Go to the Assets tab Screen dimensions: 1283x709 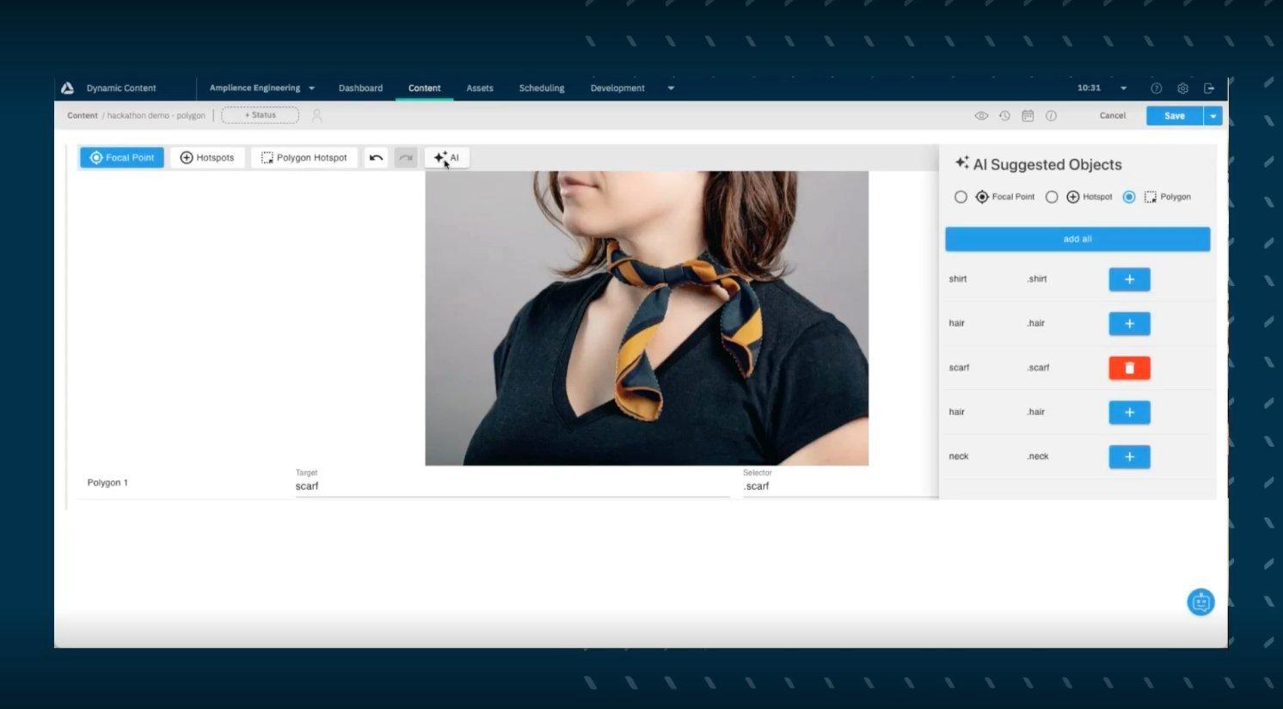pyautogui.click(x=480, y=88)
